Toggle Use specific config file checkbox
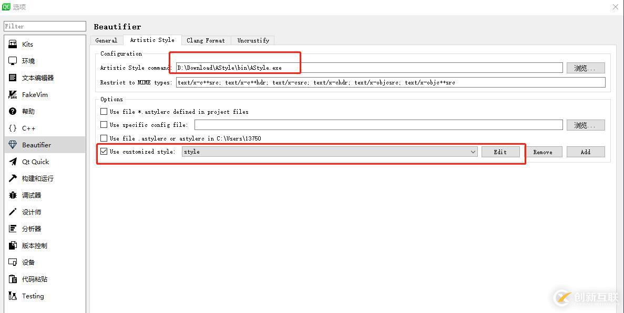The image size is (624, 313). tap(104, 125)
